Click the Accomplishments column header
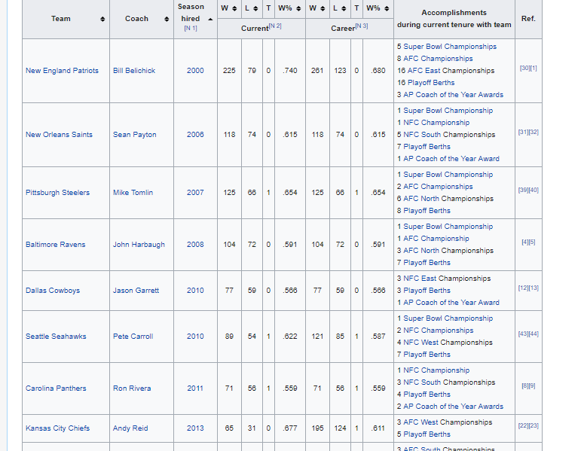581x451 pixels. click(454, 19)
